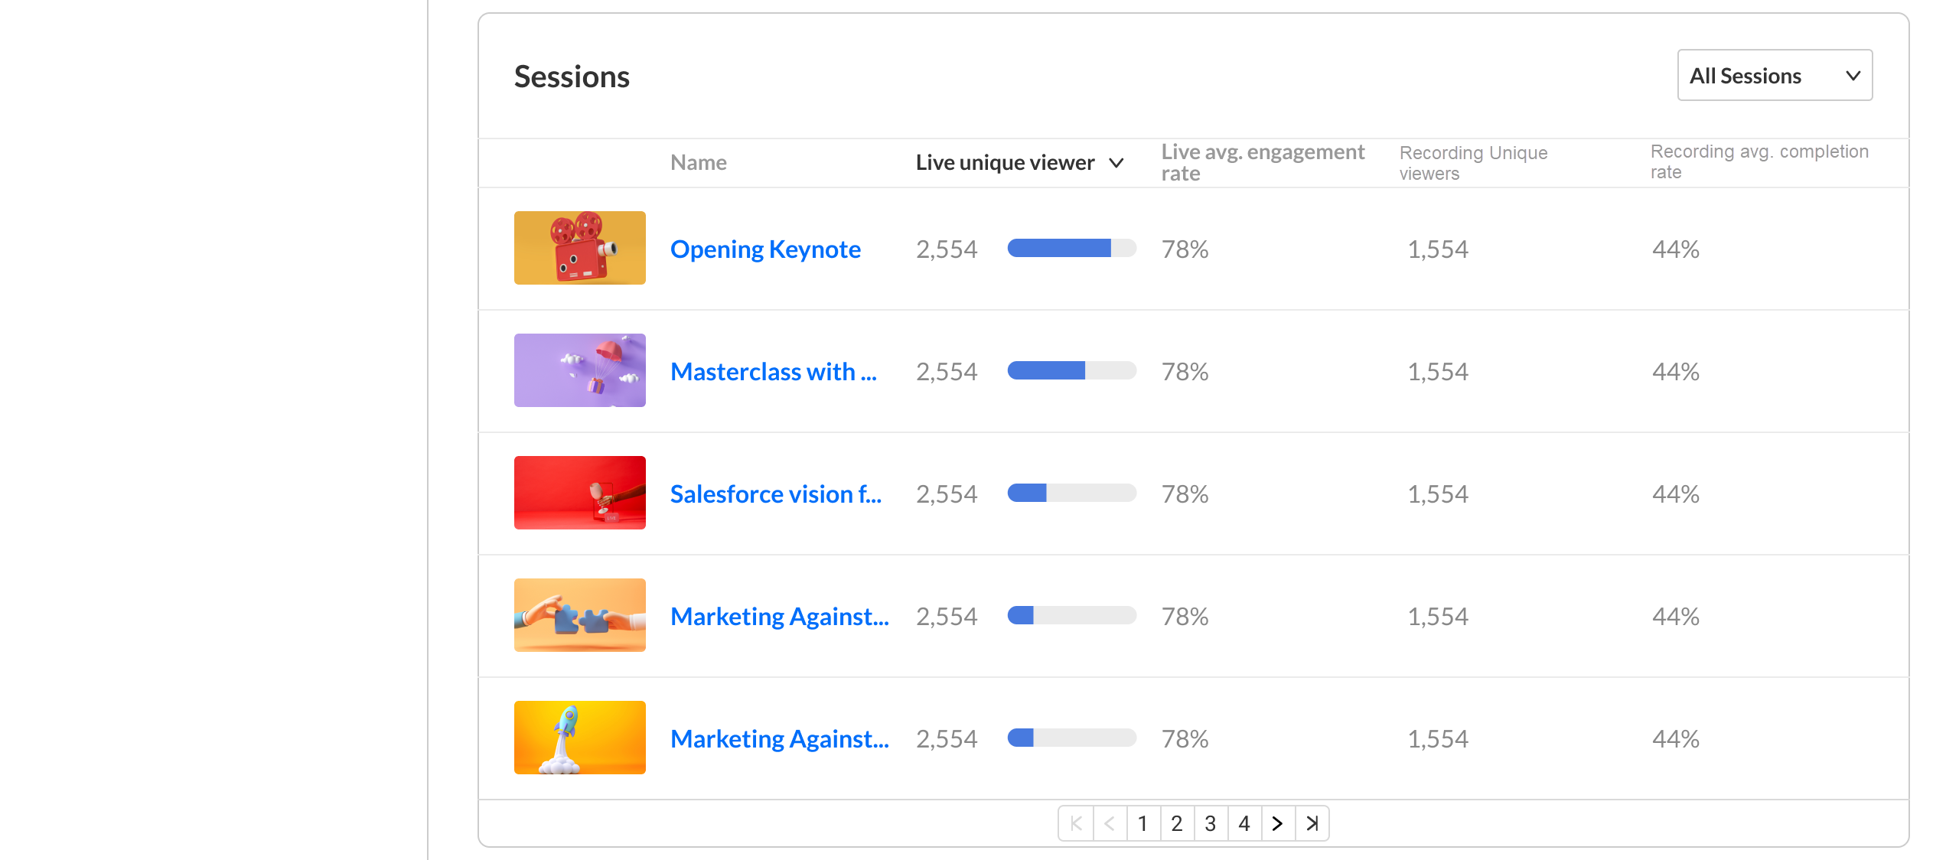This screenshot has height=860, width=1959.
Task: Click 44% completion in Salesforce vision row
Action: (x=1675, y=494)
